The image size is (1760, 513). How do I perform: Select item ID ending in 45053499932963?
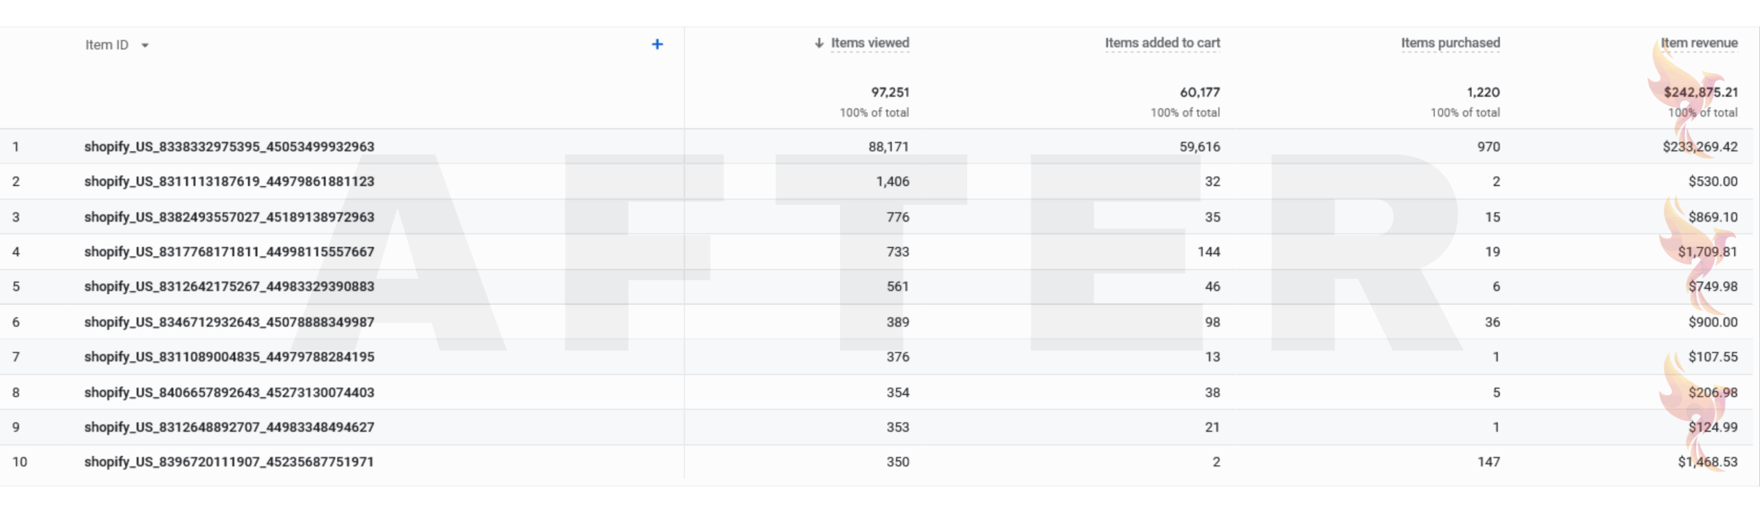229,147
